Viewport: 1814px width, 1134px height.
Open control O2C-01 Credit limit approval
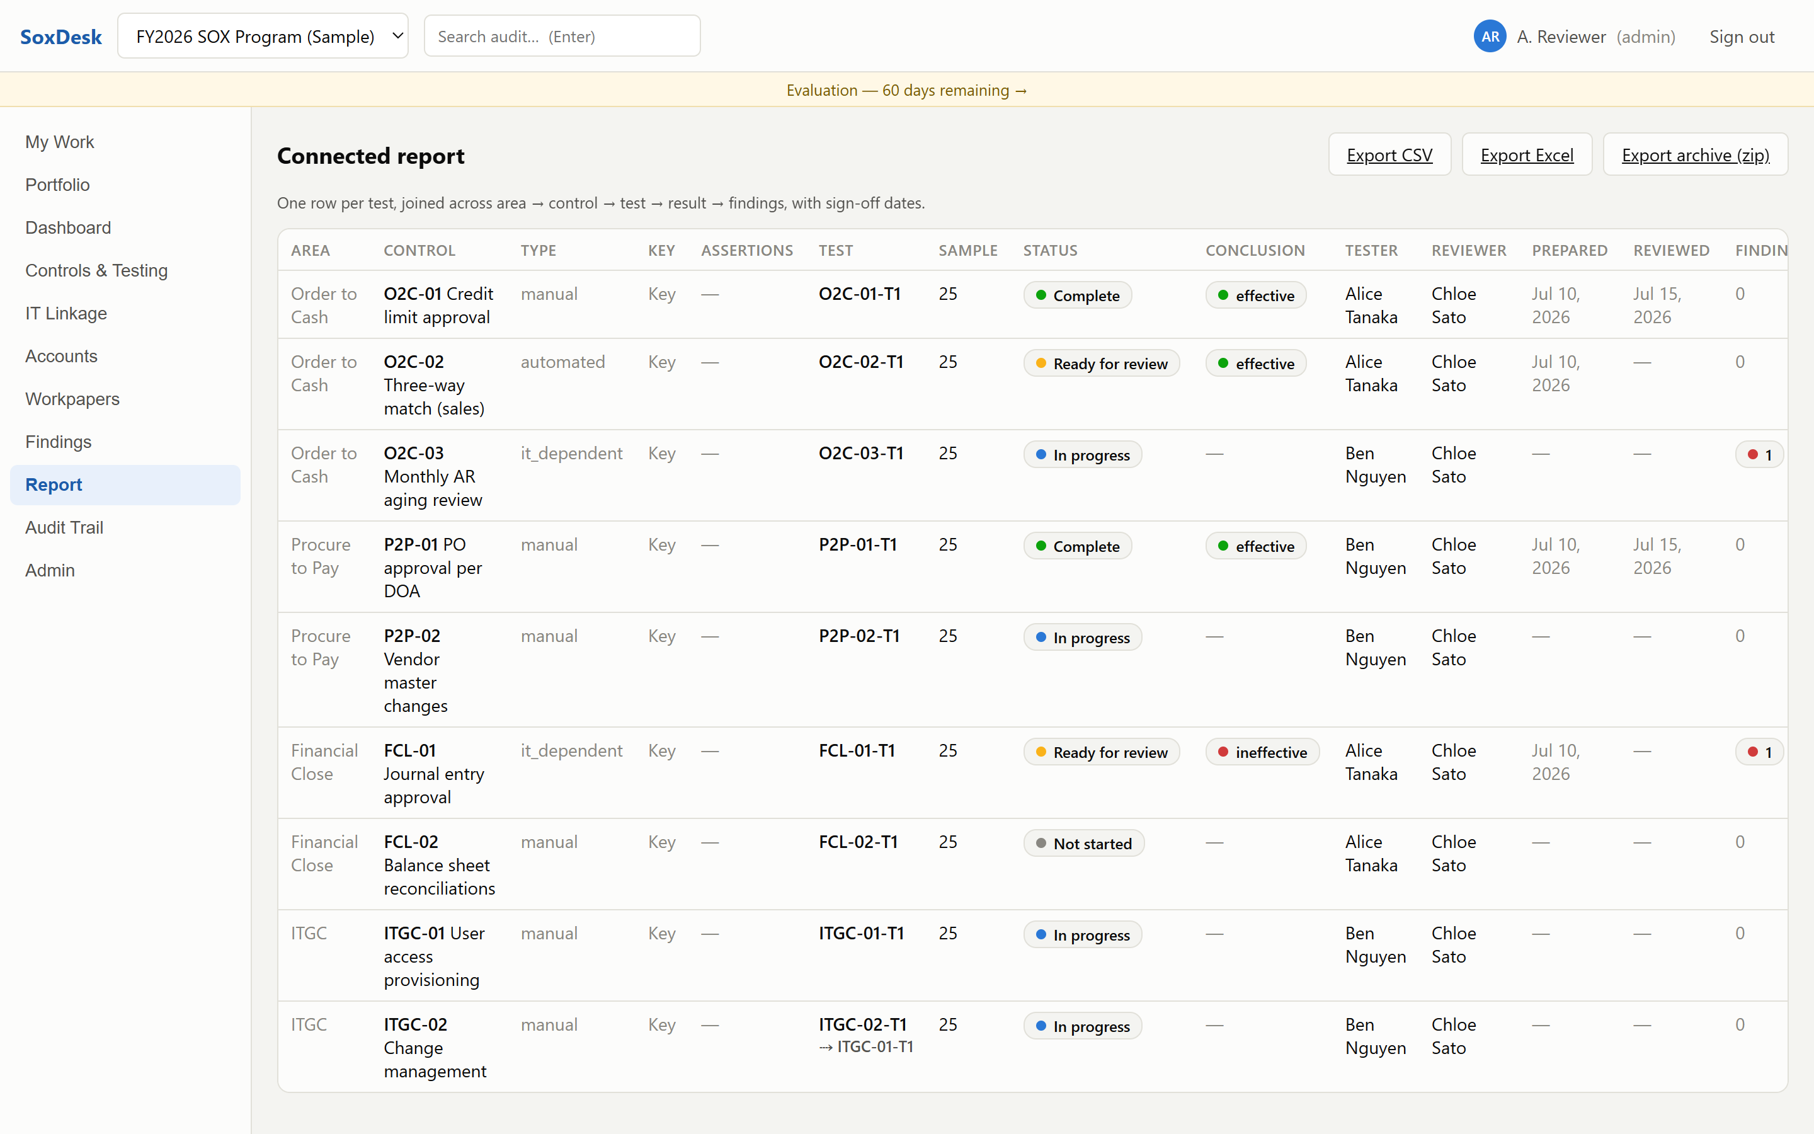(438, 306)
